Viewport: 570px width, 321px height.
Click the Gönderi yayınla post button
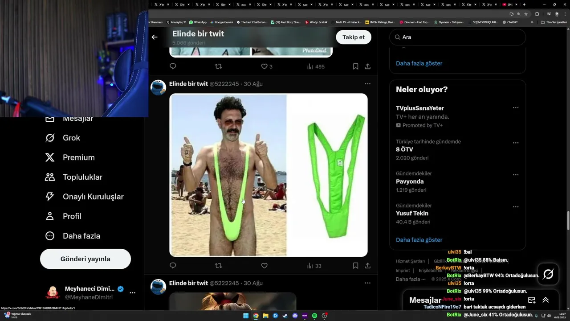point(85,259)
